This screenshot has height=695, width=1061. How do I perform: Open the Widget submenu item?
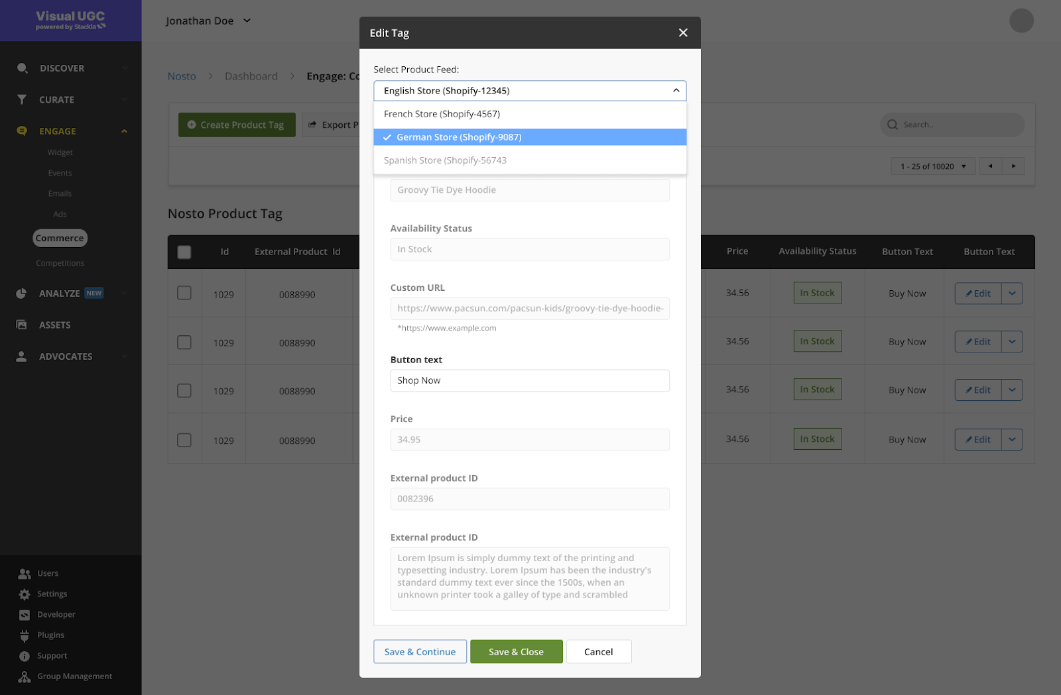pyautogui.click(x=60, y=152)
